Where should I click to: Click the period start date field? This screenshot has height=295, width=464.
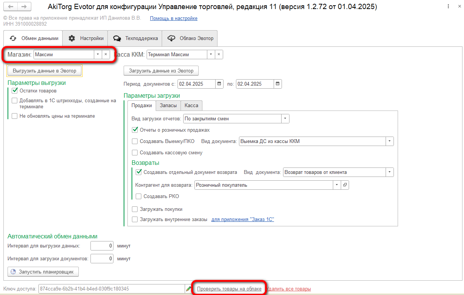click(196, 84)
